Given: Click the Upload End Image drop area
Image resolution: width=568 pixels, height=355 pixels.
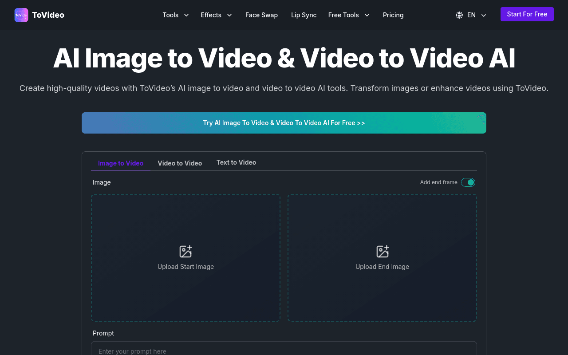Looking at the screenshot, I should [x=382, y=258].
